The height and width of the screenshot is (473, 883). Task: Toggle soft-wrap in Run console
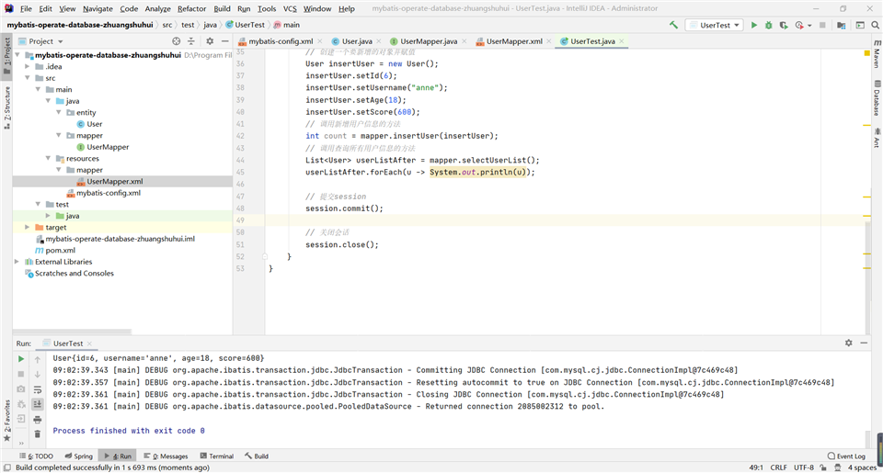click(38, 389)
